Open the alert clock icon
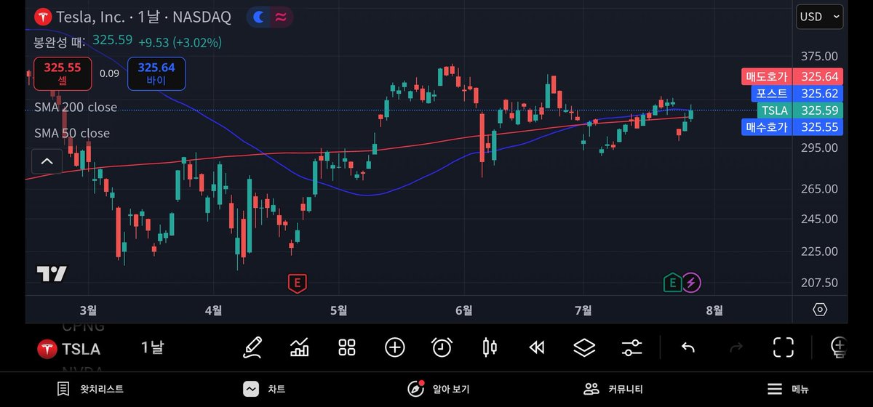Screen dimensions: 873x407 pyautogui.click(x=442, y=347)
